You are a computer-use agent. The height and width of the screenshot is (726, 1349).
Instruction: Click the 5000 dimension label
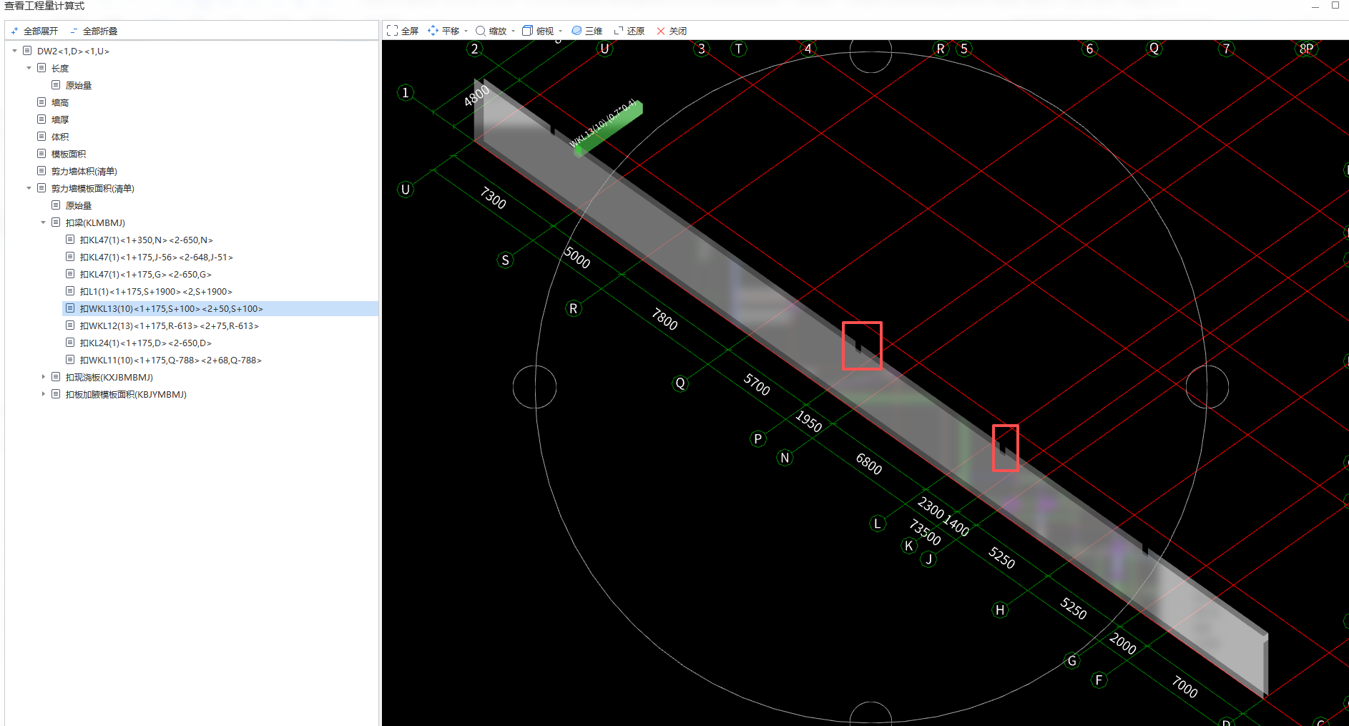(x=577, y=257)
